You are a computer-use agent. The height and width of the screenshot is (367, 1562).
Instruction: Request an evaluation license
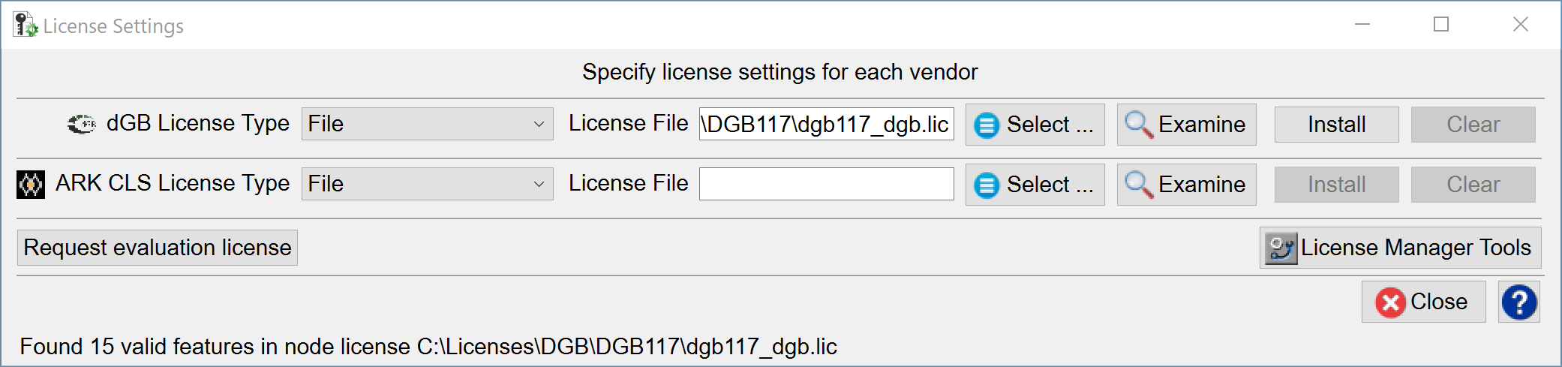pos(158,248)
